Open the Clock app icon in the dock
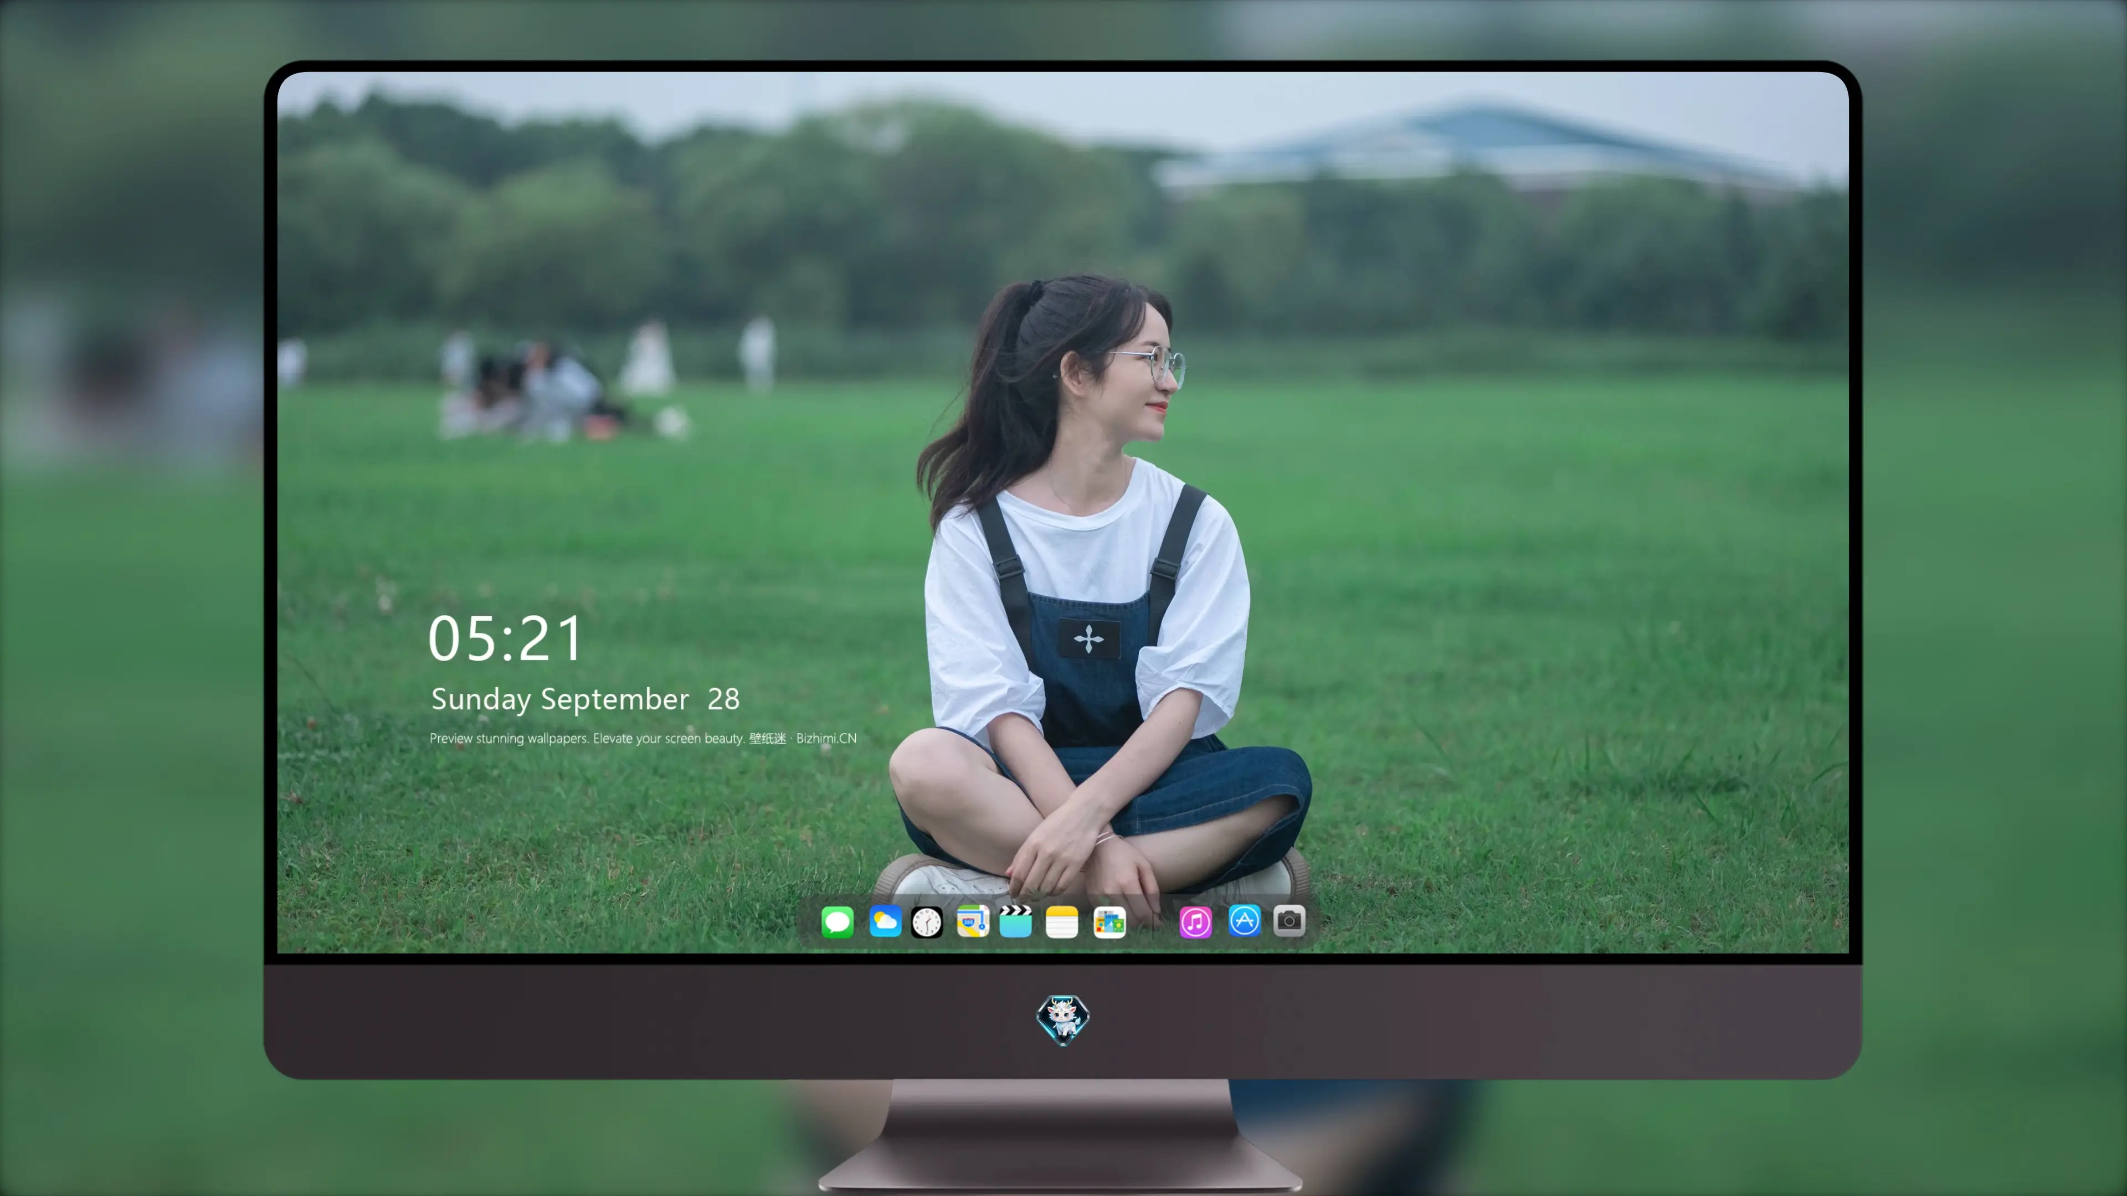2127x1196 pixels. click(x=927, y=922)
